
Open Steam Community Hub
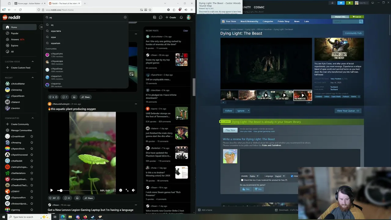[x=353, y=33]
